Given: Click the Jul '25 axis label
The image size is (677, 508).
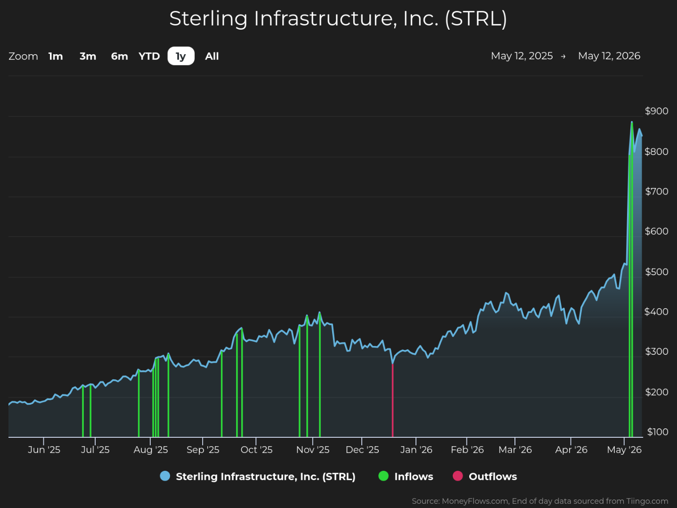Looking at the screenshot, I should (x=95, y=450).
